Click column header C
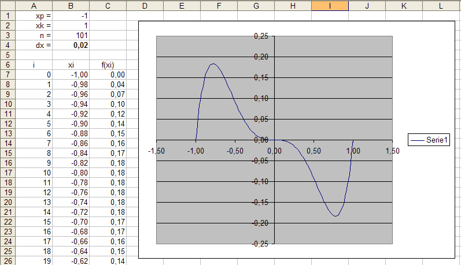 click(108, 5)
